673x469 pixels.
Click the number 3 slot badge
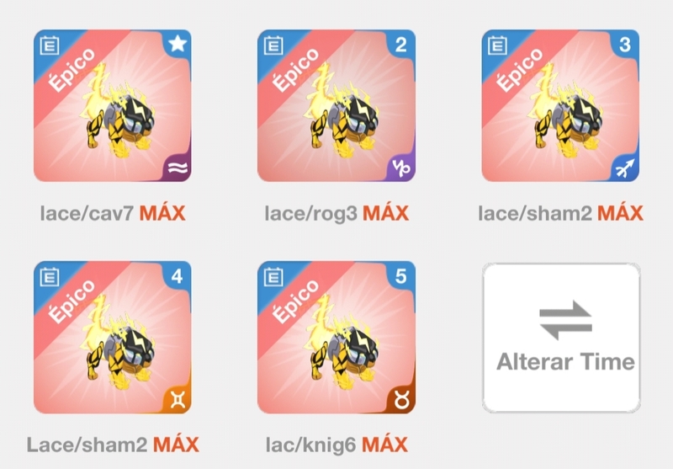[x=625, y=45]
